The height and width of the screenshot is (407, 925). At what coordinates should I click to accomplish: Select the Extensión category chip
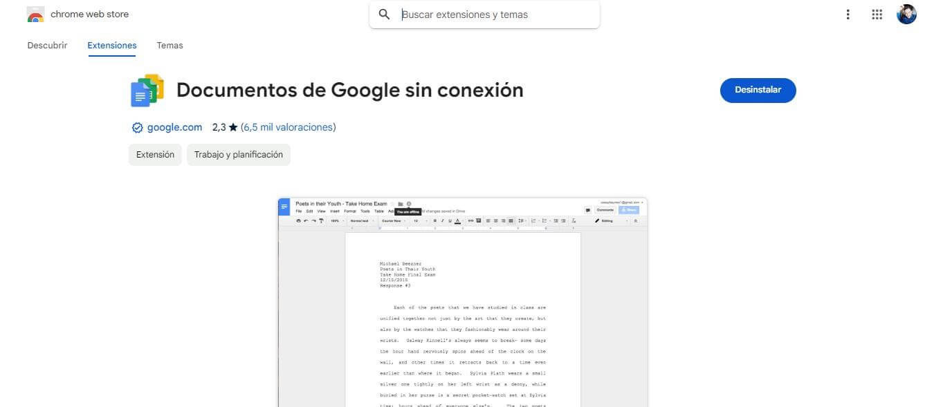point(154,154)
